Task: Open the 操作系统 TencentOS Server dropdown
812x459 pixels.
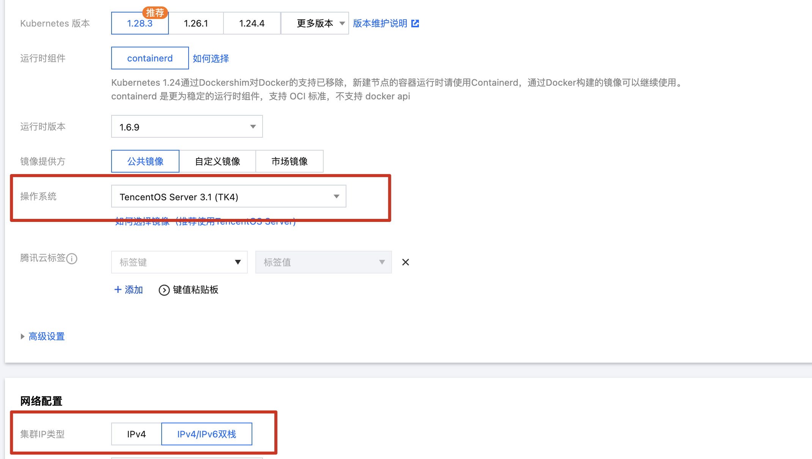Action: tap(228, 196)
